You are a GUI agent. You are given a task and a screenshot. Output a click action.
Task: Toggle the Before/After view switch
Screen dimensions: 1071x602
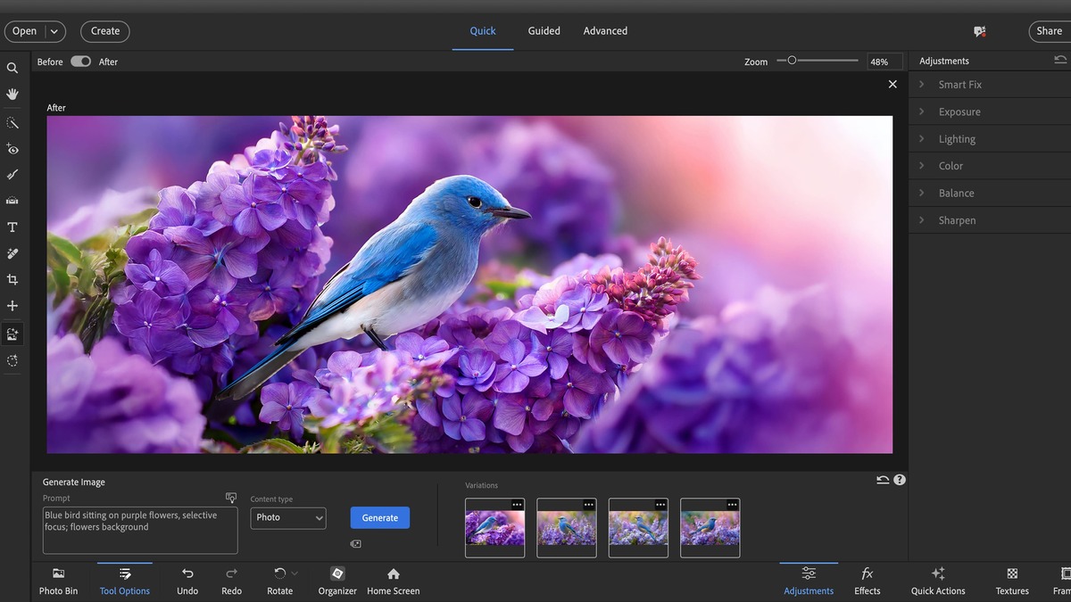pos(81,62)
